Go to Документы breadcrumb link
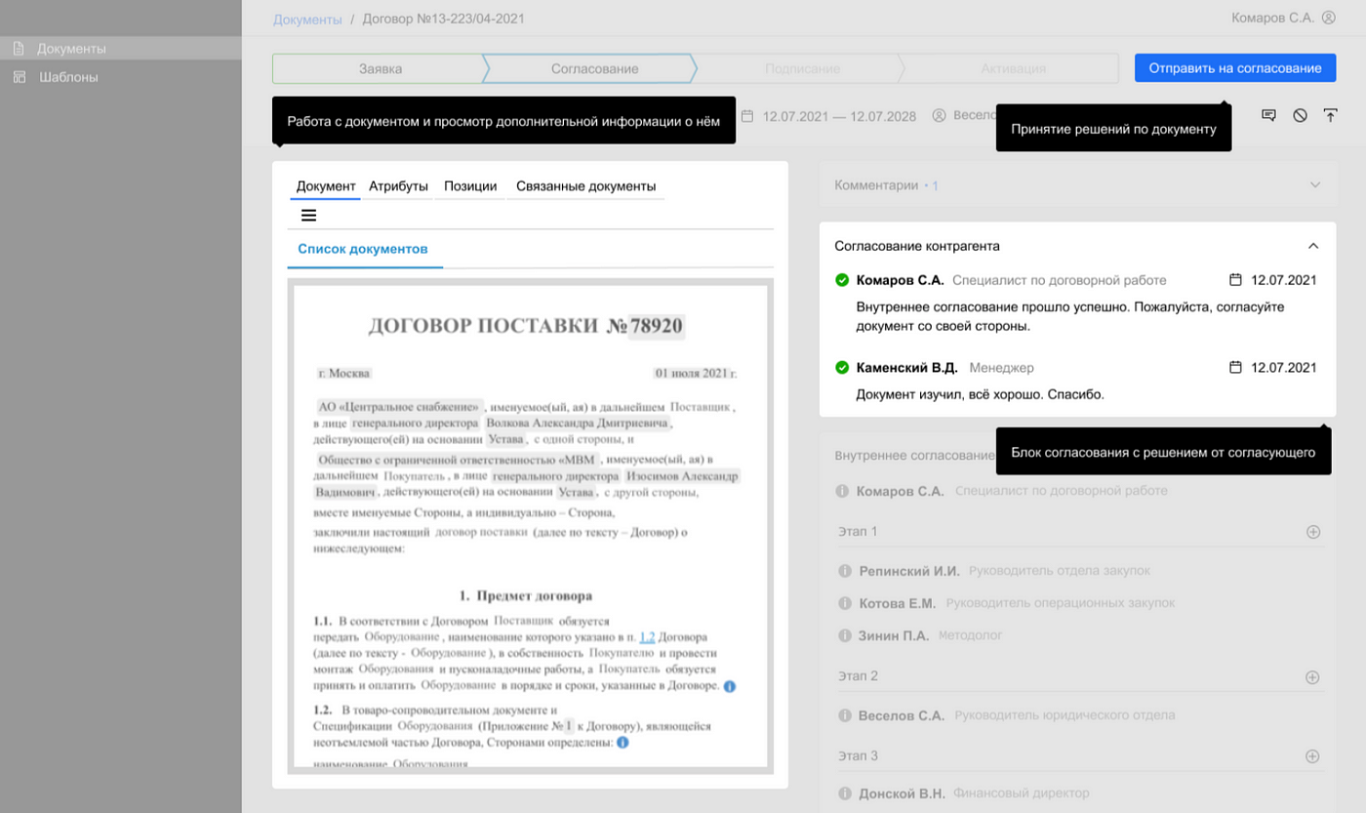1366x813 pixels. click(307, 19)
